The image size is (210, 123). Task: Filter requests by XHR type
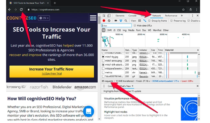tap(109, 30)
